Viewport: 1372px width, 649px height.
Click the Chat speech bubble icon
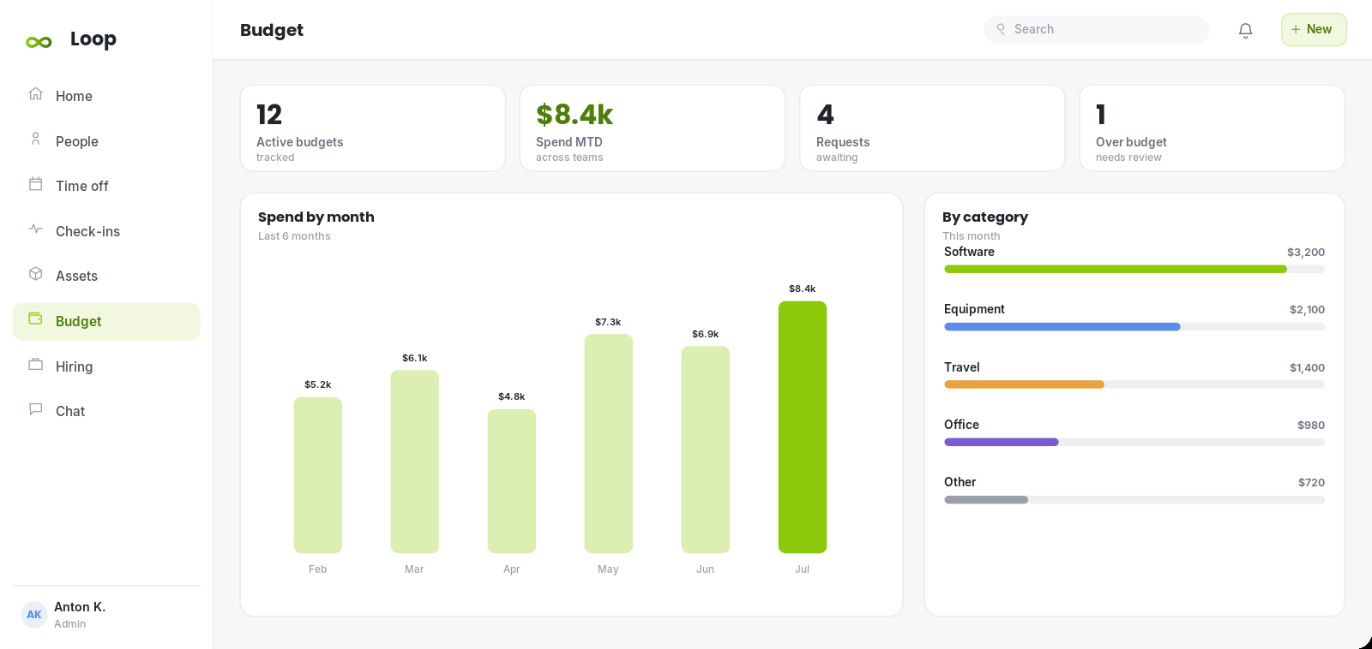(x=35, y=408)
